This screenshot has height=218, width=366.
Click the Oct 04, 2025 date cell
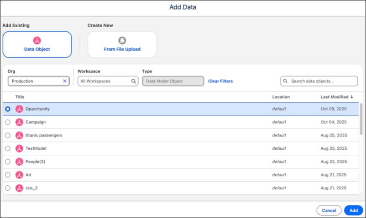pos(334,122)
